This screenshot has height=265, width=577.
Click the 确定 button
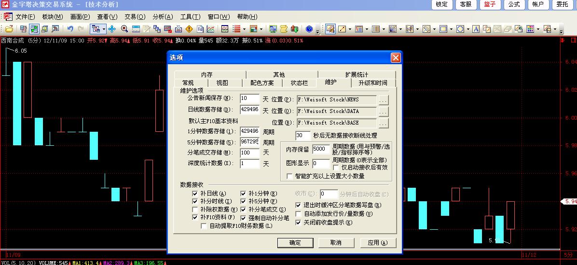point(295,242)
